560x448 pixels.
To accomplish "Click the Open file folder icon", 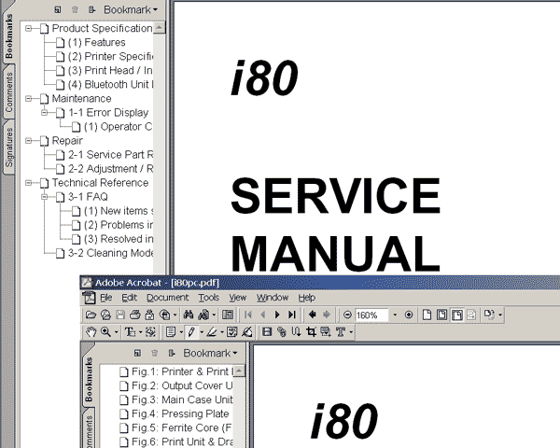I will 91,315.
